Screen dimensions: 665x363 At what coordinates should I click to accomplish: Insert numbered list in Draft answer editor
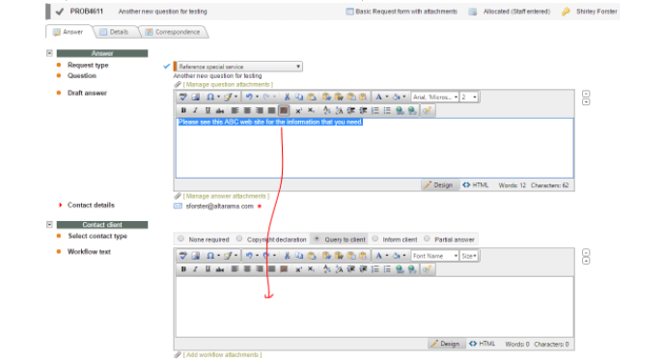tap(375, 110)
